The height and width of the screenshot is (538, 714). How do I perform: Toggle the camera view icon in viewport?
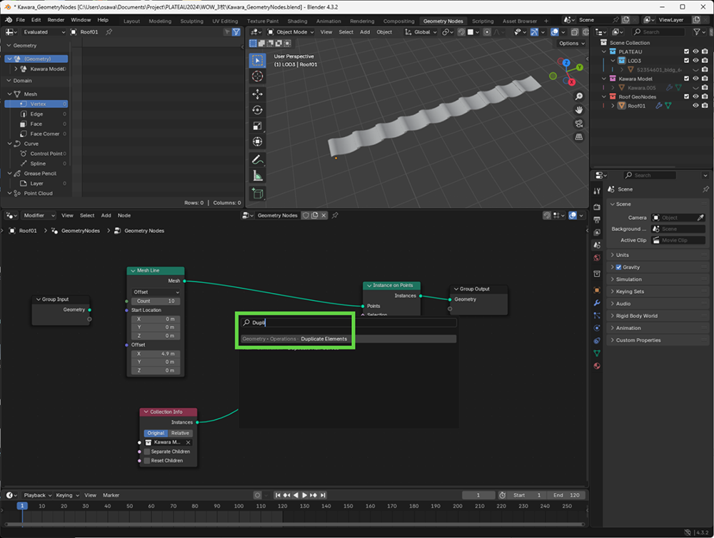579,124
